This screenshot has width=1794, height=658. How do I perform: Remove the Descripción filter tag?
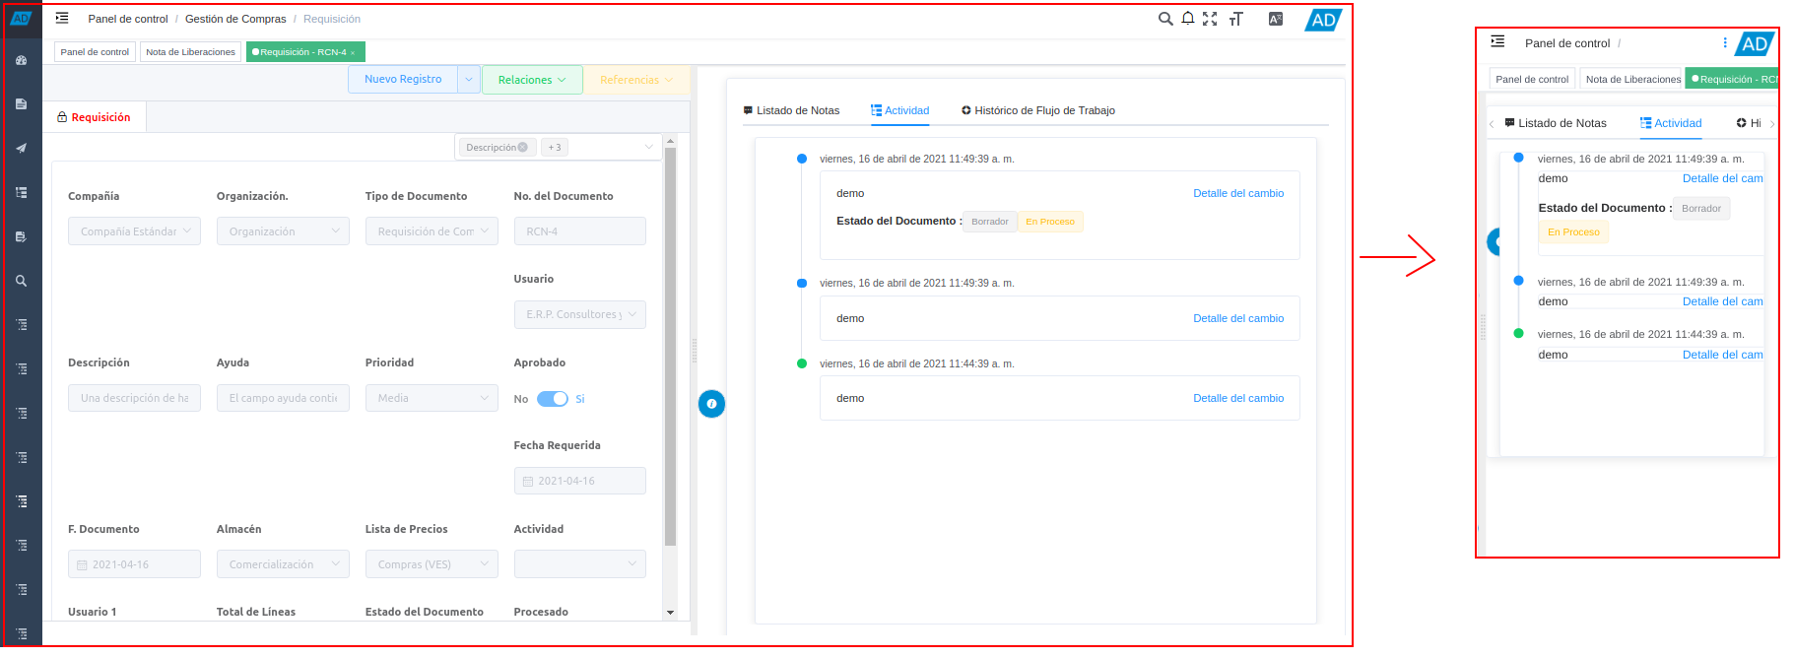pos(523,148)
